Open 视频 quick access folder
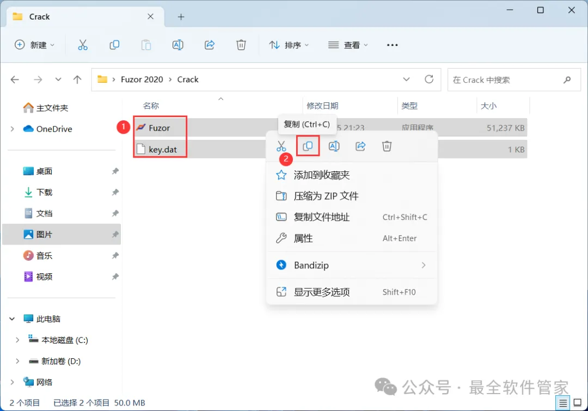 coord(44,277)
